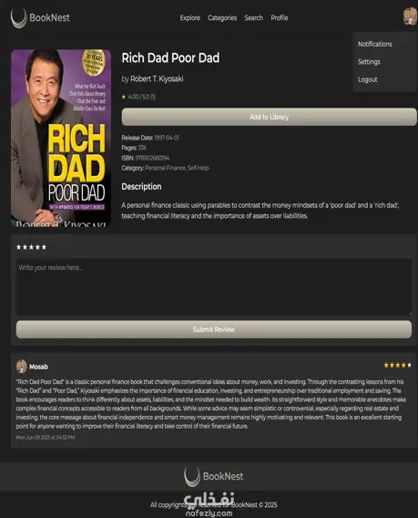
Task: Select the fifth star in review rating
Action: [x=44, y=247]
